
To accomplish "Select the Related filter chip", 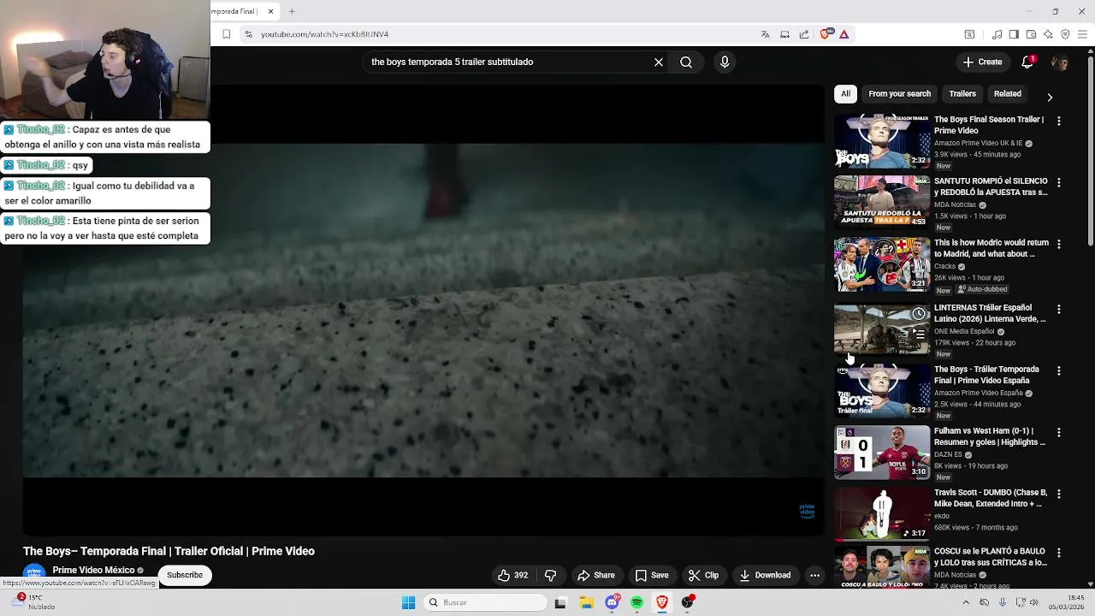I will click(x=1007, y=94).
